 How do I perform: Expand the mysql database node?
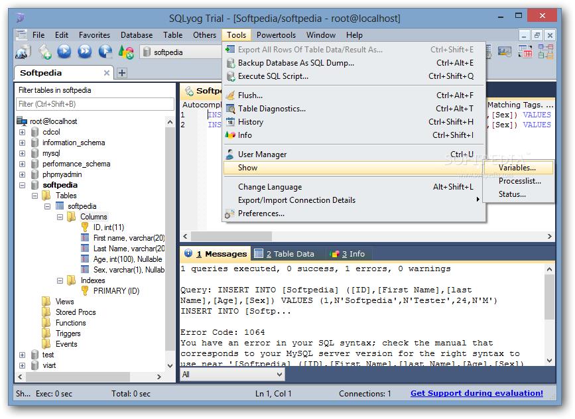[x=22, y=153]
